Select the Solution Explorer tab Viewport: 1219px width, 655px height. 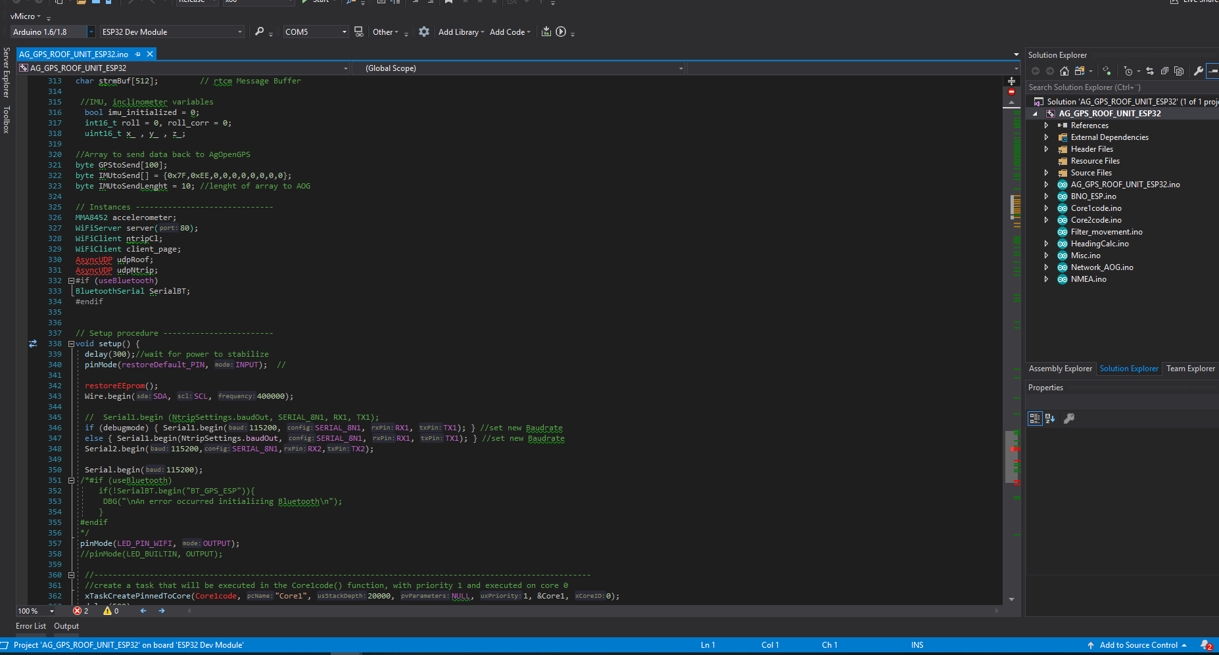click(1129, 369)
